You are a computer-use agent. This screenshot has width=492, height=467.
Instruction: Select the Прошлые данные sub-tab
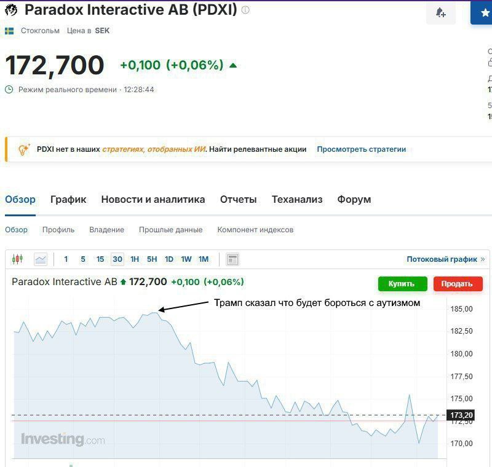(x=171, y=230)
